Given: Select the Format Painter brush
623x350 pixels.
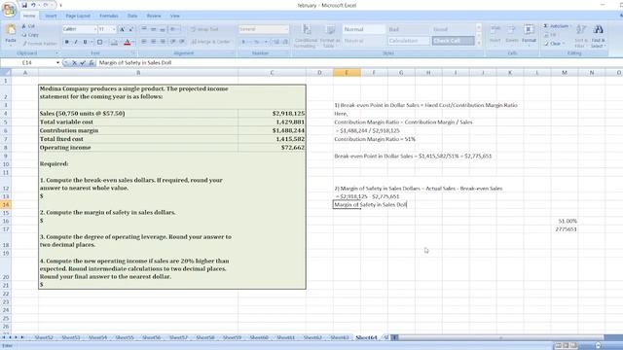Looking at the screenshot, I should [x=40, y=43].
